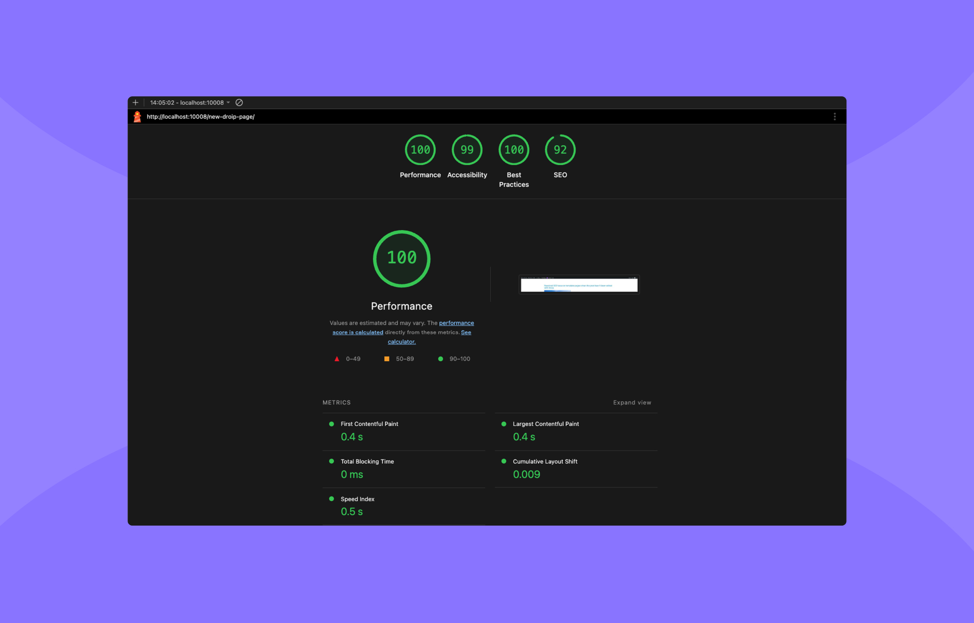Click the Lighthouse logo icon

pos(138,116)
